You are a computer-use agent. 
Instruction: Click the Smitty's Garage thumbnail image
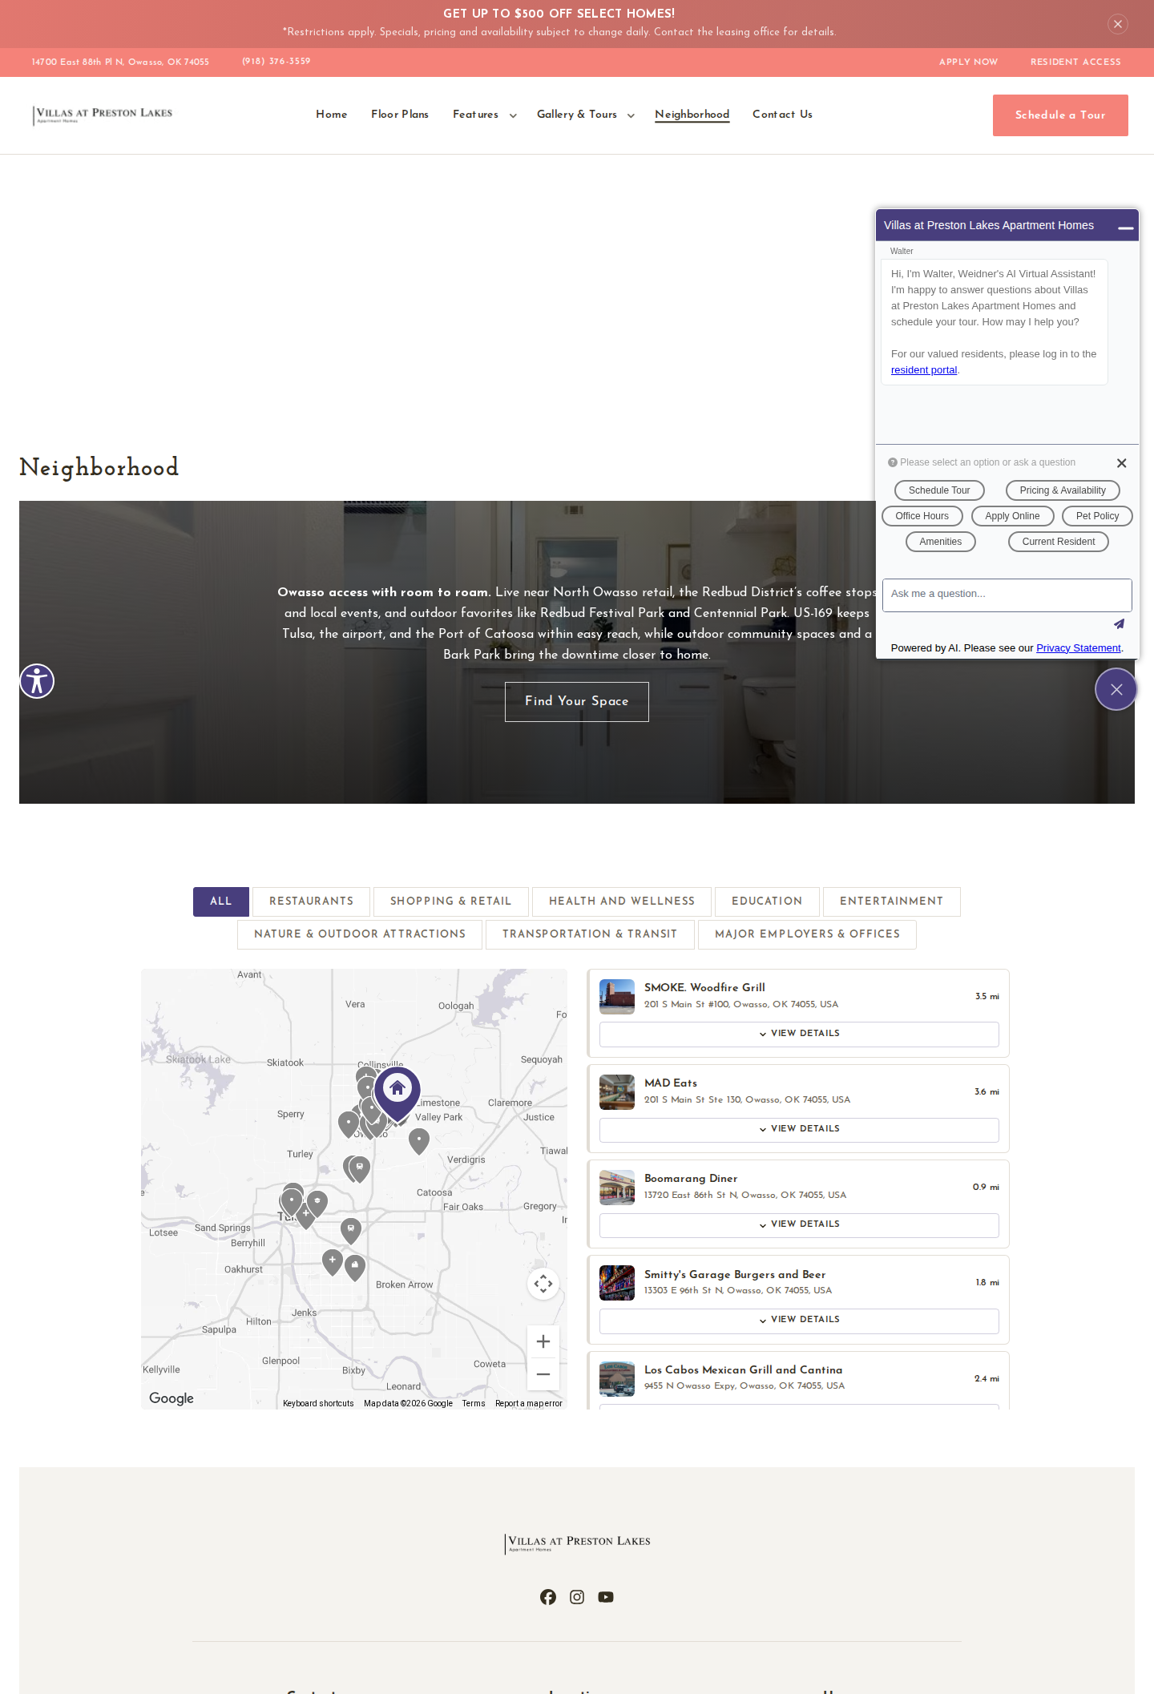click(x=617, y=1283)
